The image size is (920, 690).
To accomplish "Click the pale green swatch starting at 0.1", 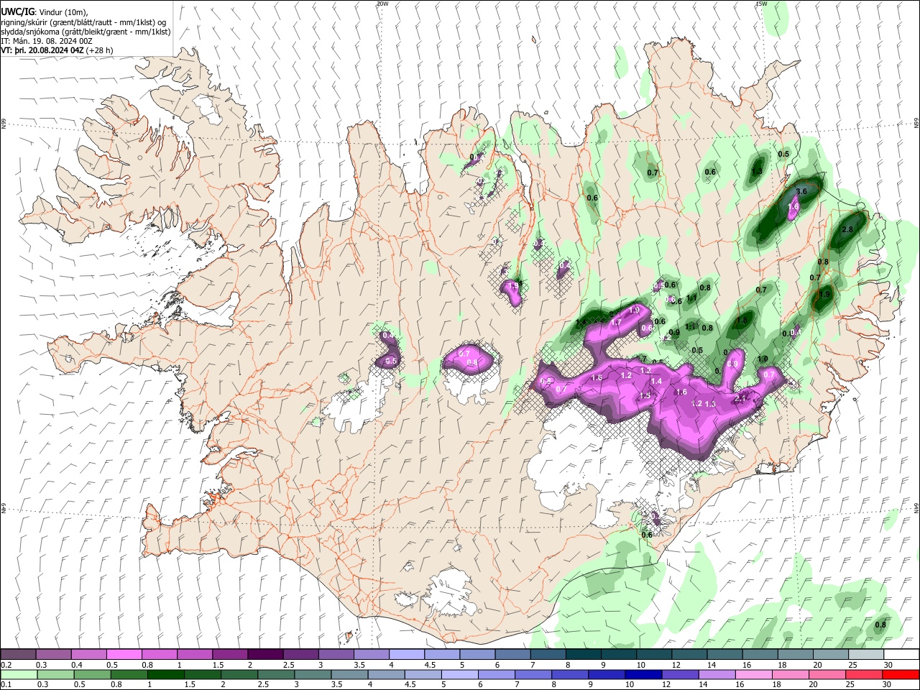I will tap(19, 675).
